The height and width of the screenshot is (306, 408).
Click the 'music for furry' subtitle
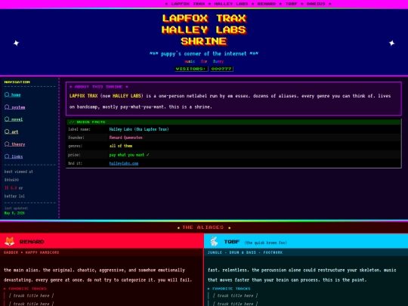coord(204,61)
